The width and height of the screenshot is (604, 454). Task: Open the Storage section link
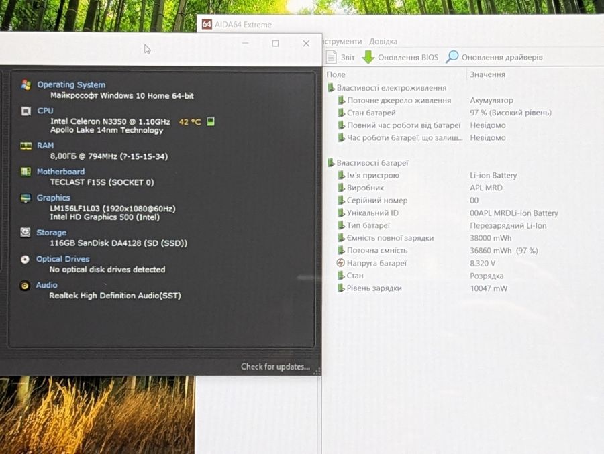(x=51, y=233)
